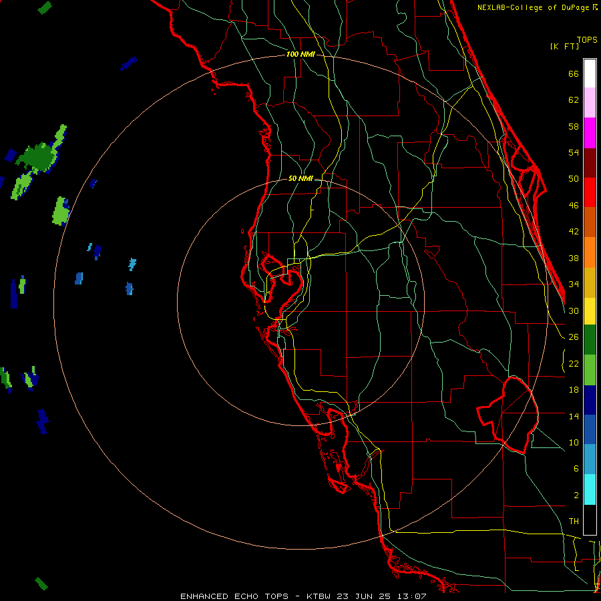Viewport: 601px width, 601px height.
Task: Click the 14 value on the legend
Action: pyautogui.click(x=574, y=416)
